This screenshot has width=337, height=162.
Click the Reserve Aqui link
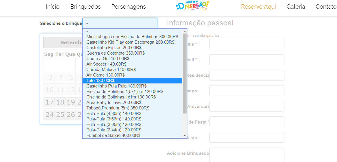coord(258,7)
